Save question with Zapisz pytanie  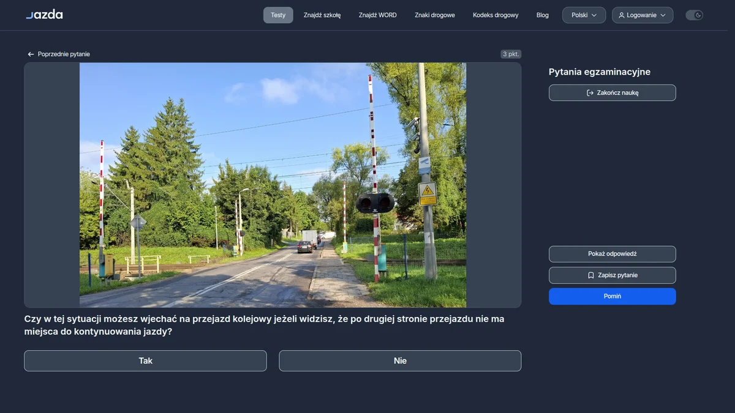[x=612, y=275]
